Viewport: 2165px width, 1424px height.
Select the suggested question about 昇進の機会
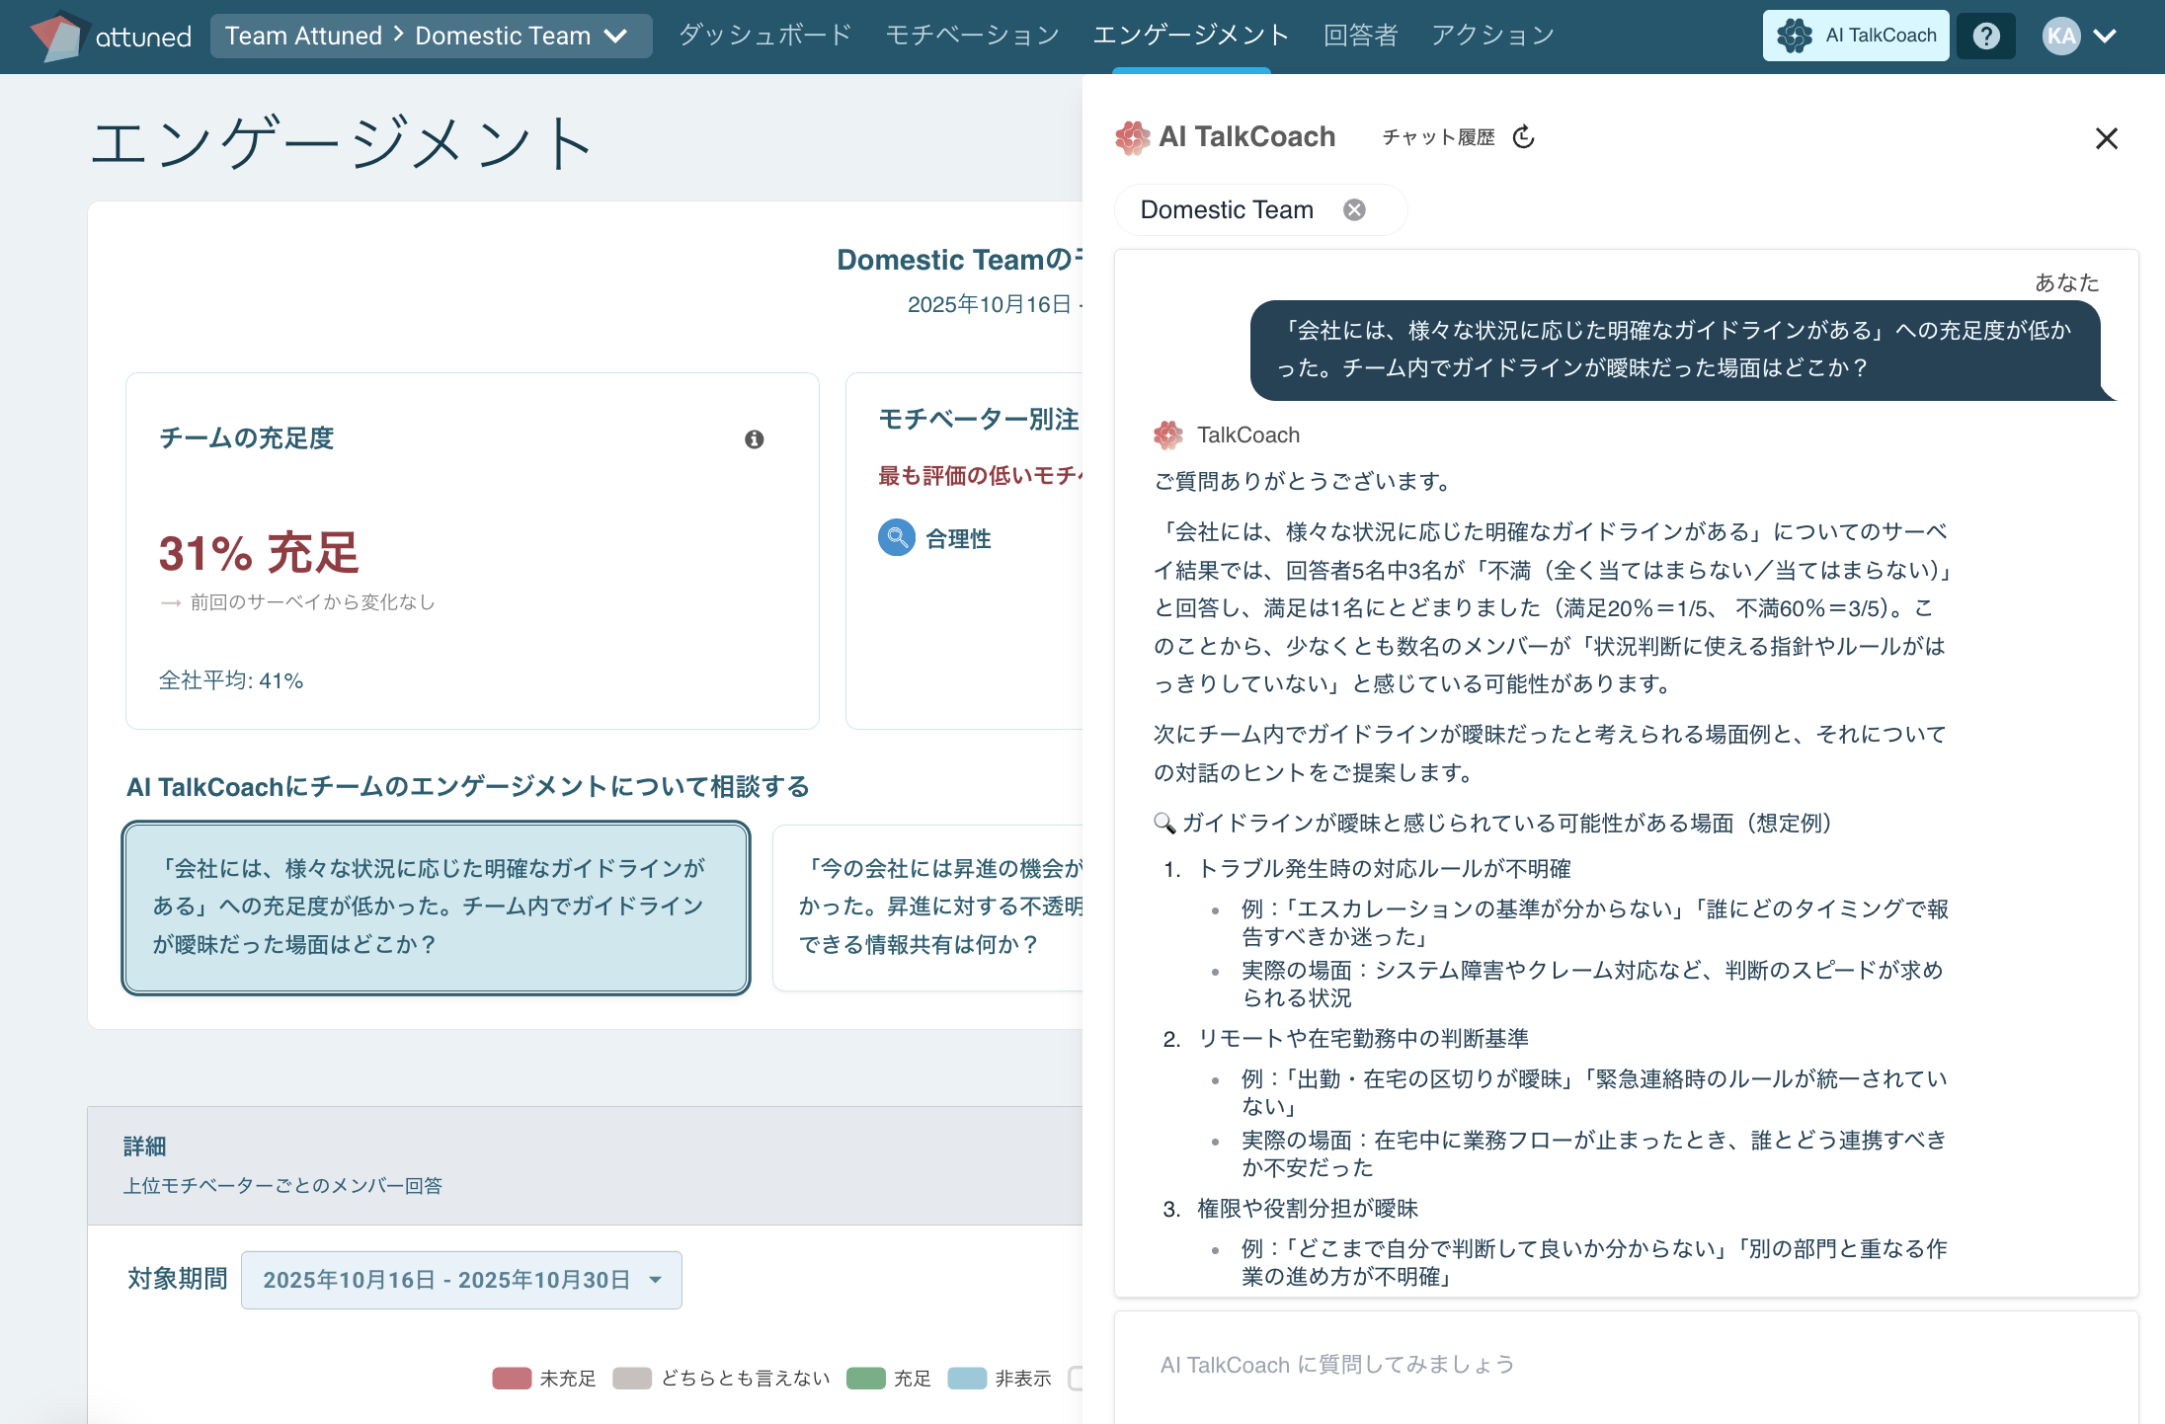(x=928, y=907)
